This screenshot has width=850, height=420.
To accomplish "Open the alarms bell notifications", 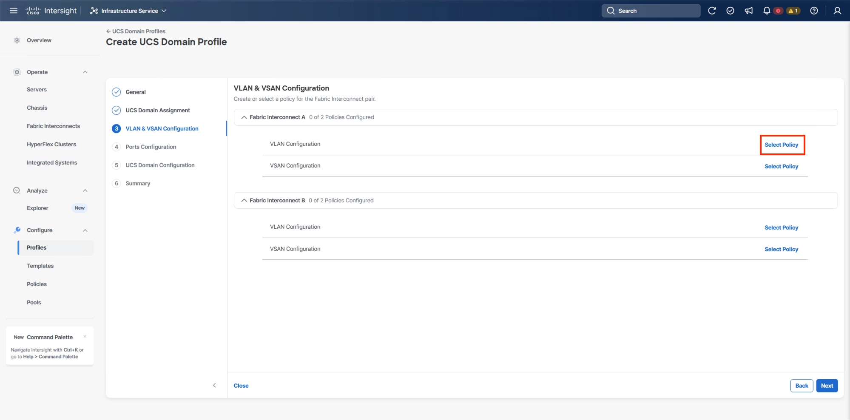I will [x=767, y=11].
